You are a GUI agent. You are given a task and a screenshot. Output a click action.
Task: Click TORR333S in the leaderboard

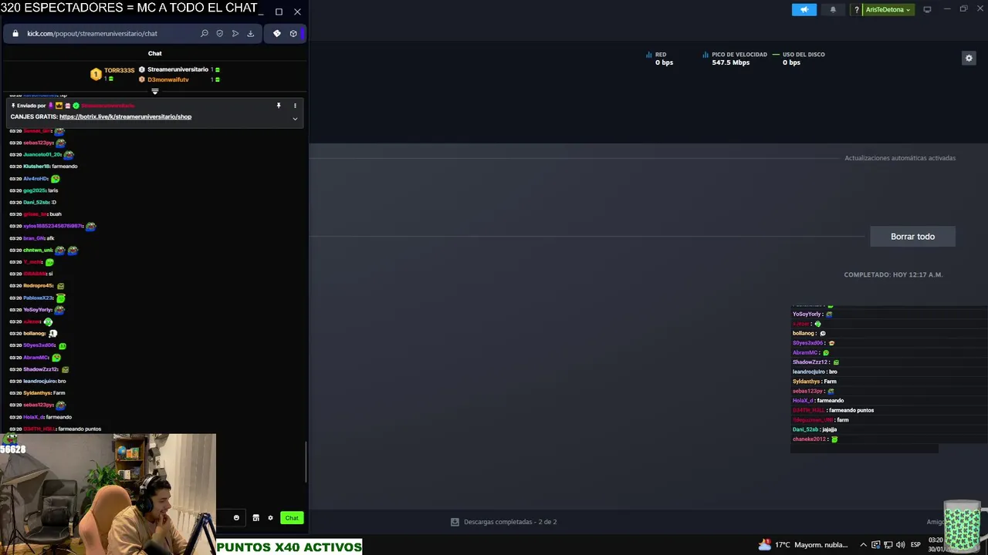point(120,71)
